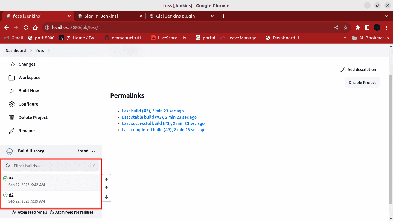
Task: Jump to top of build history
Action: point(106,179)
